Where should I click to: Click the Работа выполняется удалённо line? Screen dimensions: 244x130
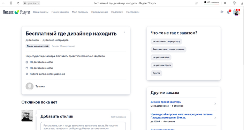click(x=47, y=74)
